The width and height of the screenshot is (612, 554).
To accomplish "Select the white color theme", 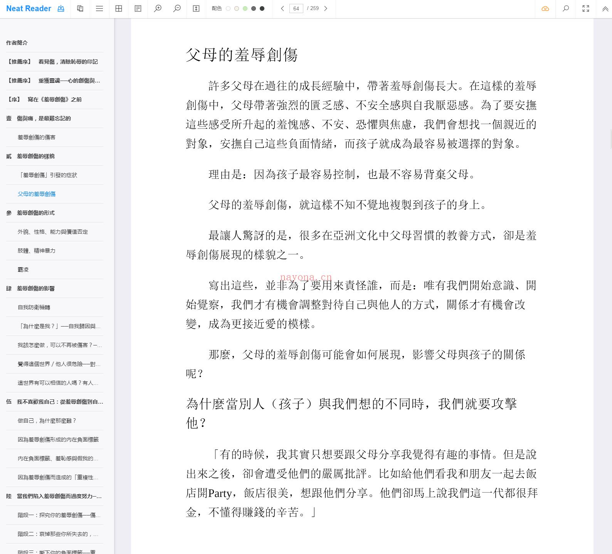I will 228,8.
